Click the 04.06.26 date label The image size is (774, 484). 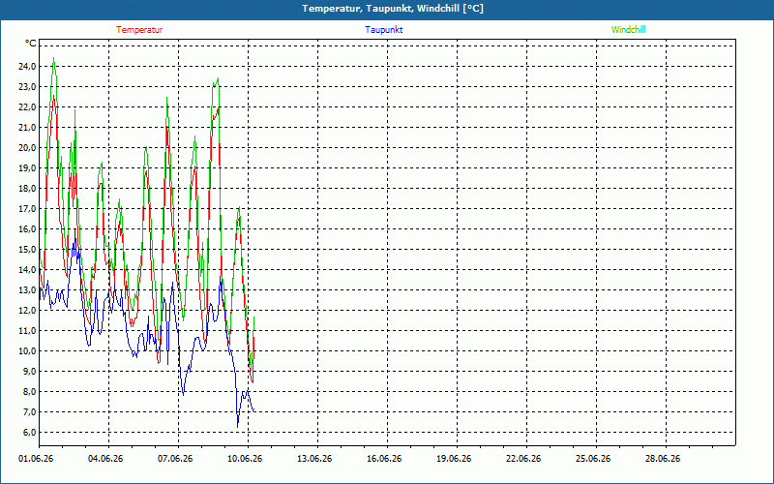(x=105, y=459)
